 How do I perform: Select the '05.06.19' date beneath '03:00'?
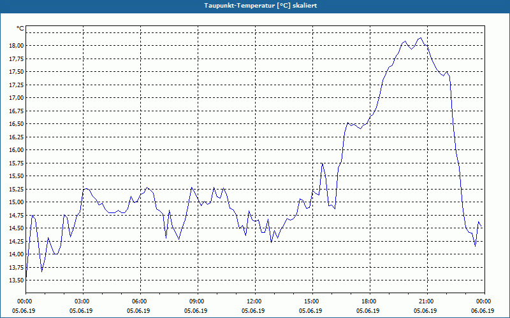click(x=81, y=311)
